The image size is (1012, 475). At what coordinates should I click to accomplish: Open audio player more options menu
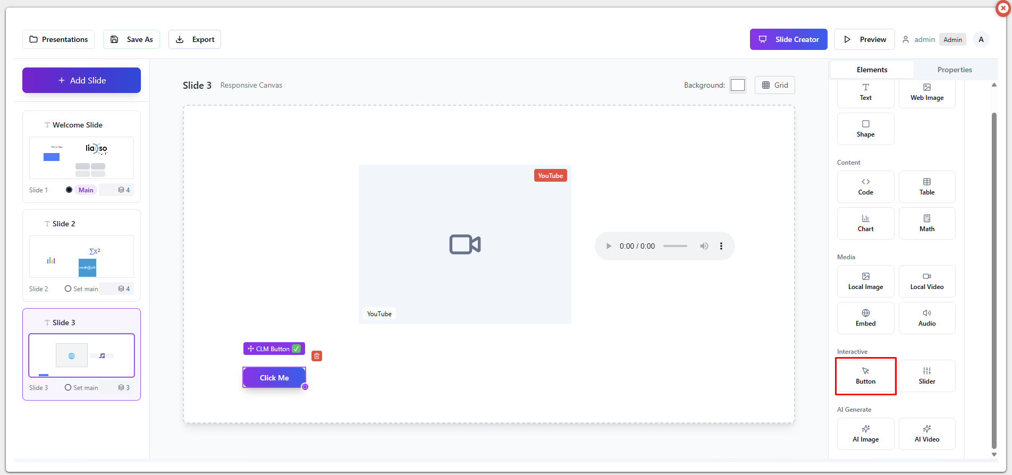coord(721,246)
